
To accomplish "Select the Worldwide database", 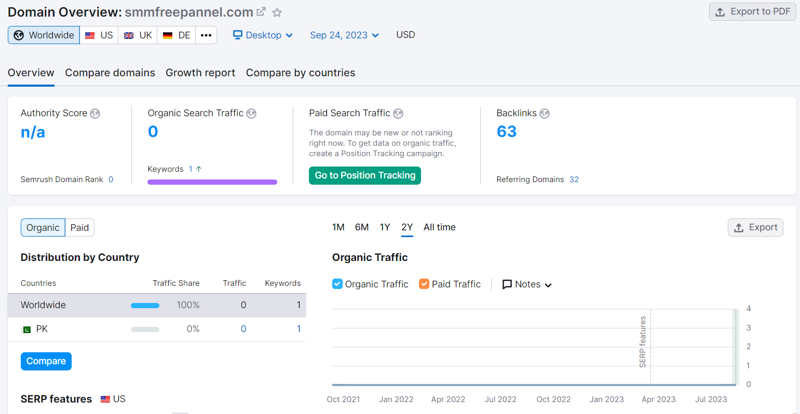I will tap(44, 35).
